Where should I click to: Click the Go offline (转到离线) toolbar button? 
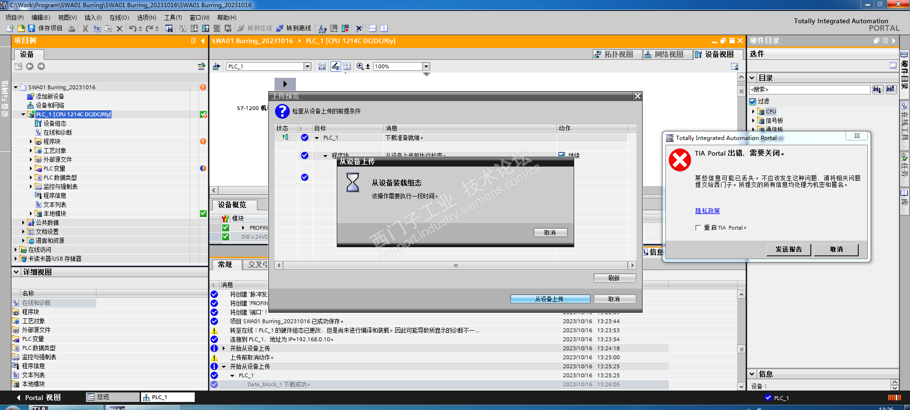pos(294,28)
